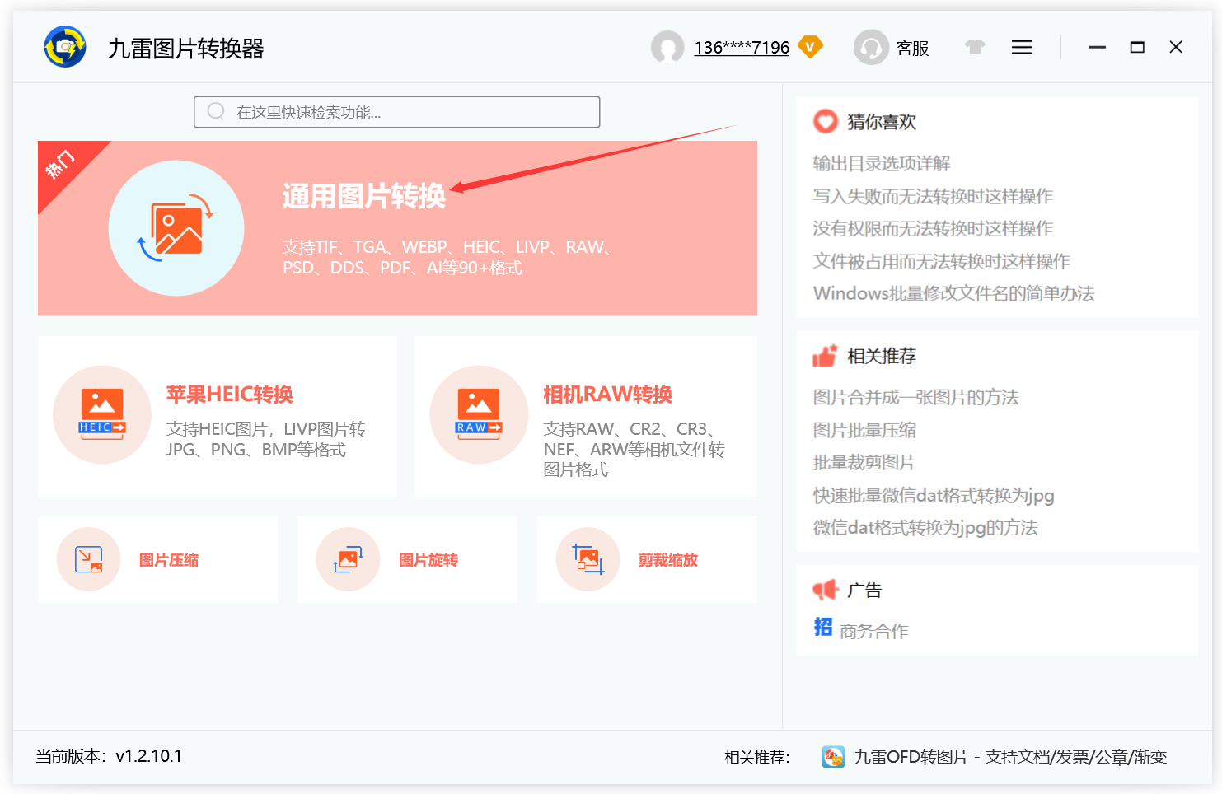Open 通用图片转换 title
Image resolution: width=1222 pixels, height=794 pixels.
[363, 196]
